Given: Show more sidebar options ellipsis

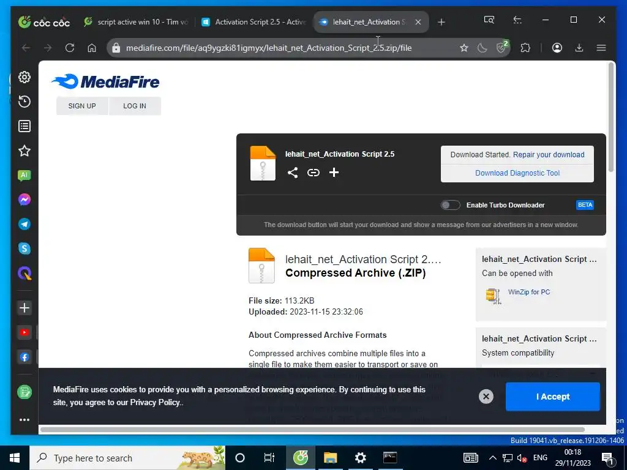Looking at the screenshot, I should click(x=24, y=420).
